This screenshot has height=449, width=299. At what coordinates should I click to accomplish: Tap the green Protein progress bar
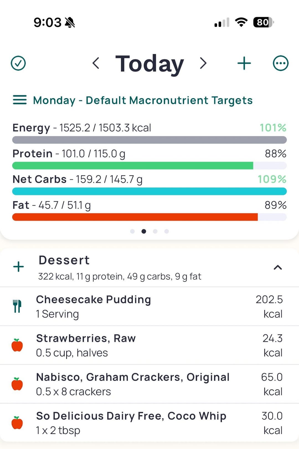[133, 166]
